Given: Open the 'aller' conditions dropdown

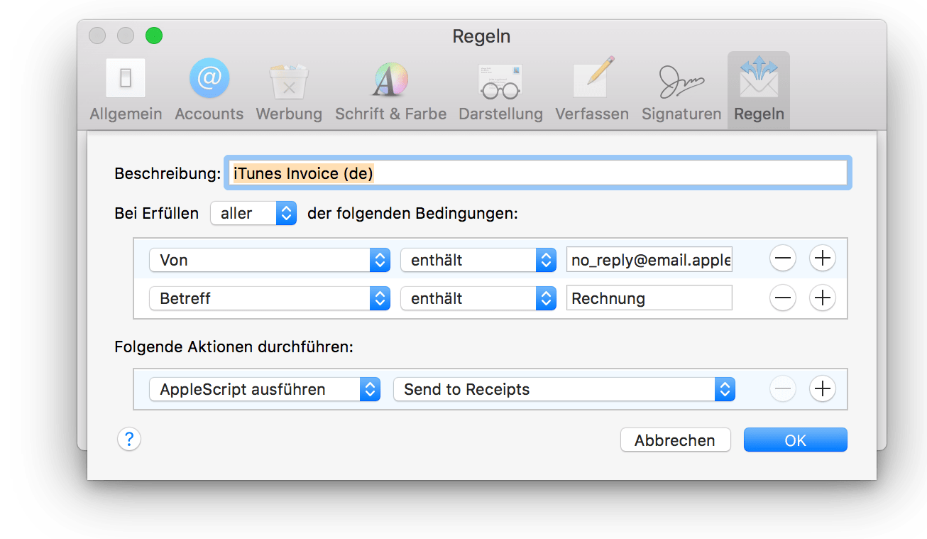Looking at the screenshot, I should pos(253,212).
